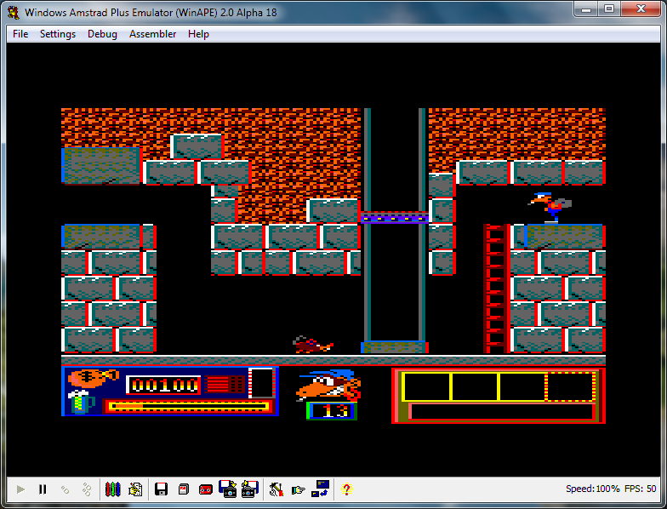The height and width of the screenshot is (509, 667).
Task: Click the pointing hand icon
Action: (298, 490)
